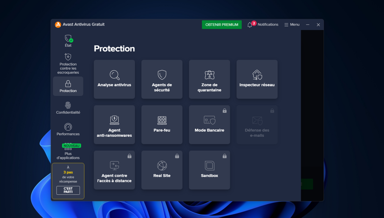Select the Performances label

68,134
